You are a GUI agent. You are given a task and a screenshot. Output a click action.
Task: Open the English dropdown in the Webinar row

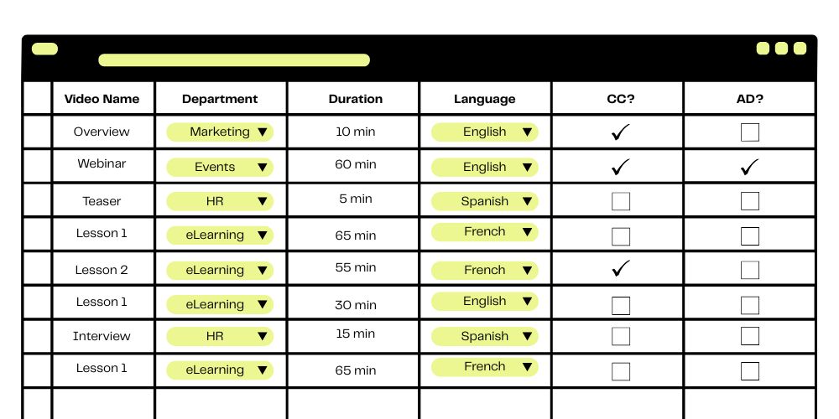click(484, 167)
